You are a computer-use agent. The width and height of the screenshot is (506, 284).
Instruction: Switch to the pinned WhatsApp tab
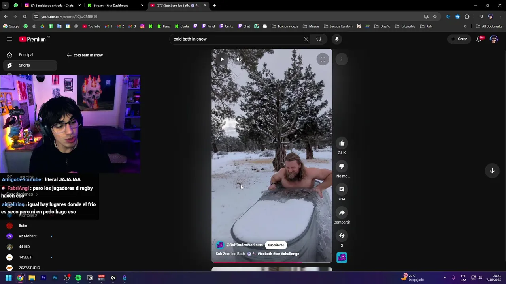click(15, 6)
